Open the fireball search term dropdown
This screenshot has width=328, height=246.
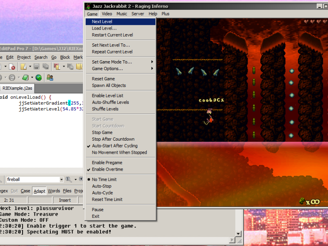[x=61, y=180]
